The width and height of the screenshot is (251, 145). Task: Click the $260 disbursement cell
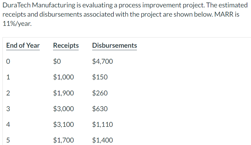click(x=100, y=93)
